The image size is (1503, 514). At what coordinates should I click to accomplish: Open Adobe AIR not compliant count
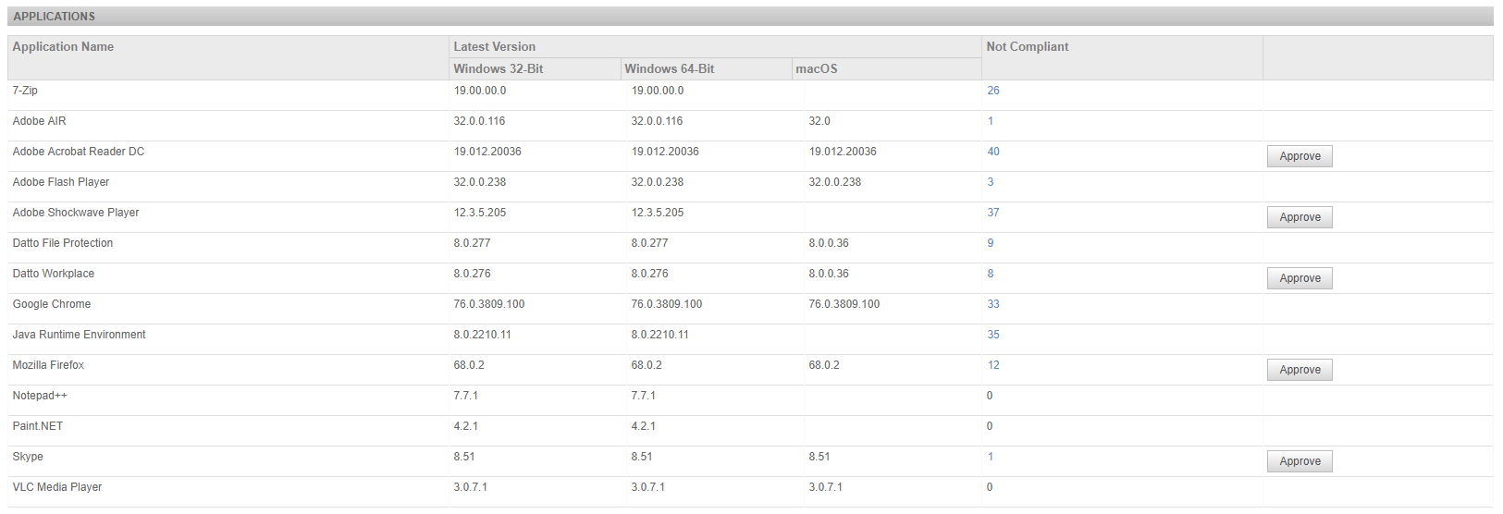[991, 121]
